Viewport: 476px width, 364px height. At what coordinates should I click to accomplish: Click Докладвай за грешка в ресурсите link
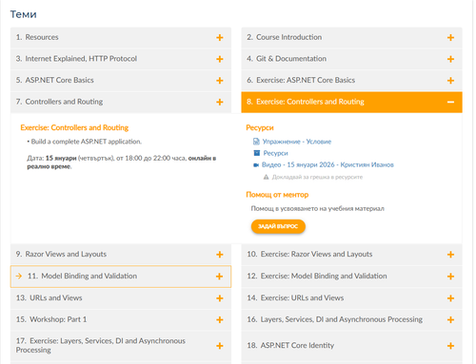pos(317,177)
